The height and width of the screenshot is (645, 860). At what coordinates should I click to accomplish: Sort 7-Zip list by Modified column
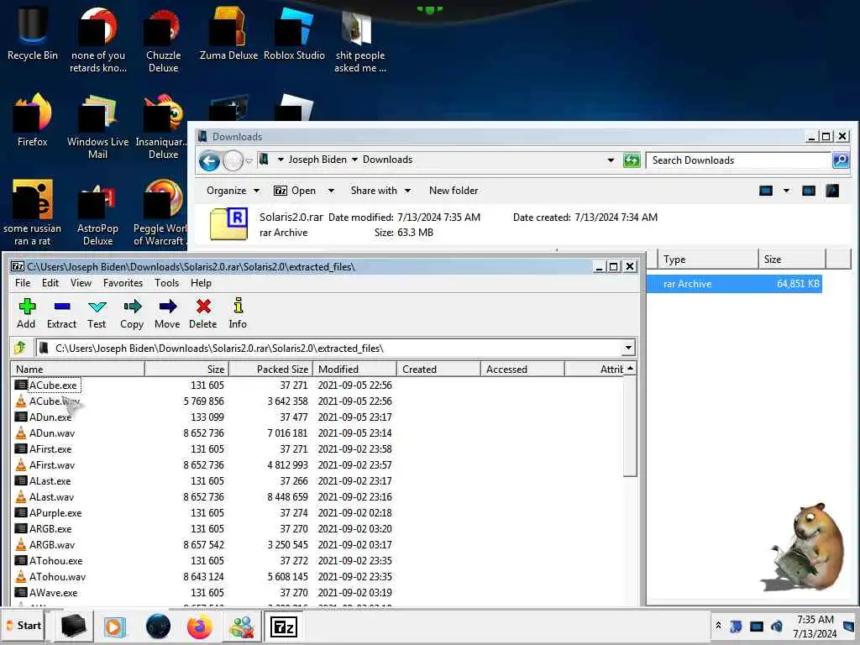[355, 370]
